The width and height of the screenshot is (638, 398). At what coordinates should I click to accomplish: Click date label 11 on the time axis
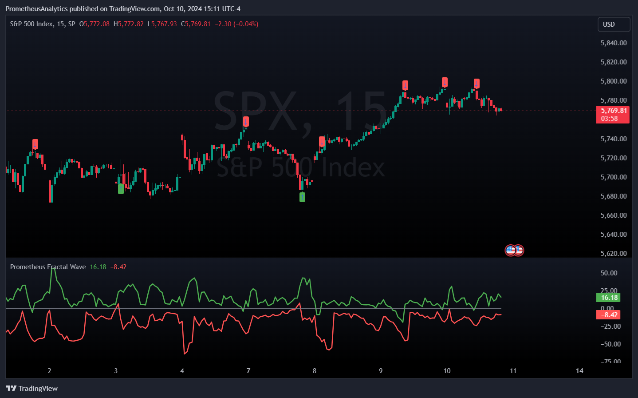513,371
